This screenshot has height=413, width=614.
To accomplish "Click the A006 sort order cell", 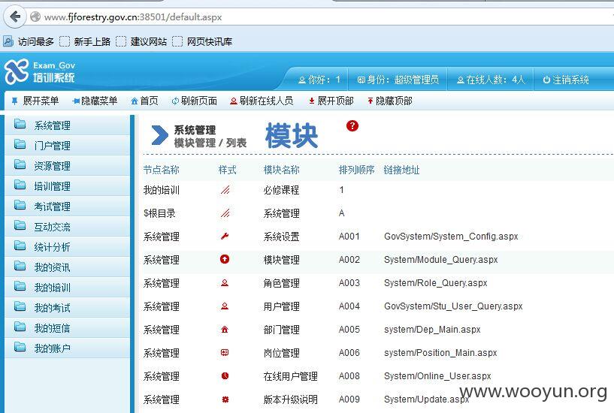I will click(349, 353).
